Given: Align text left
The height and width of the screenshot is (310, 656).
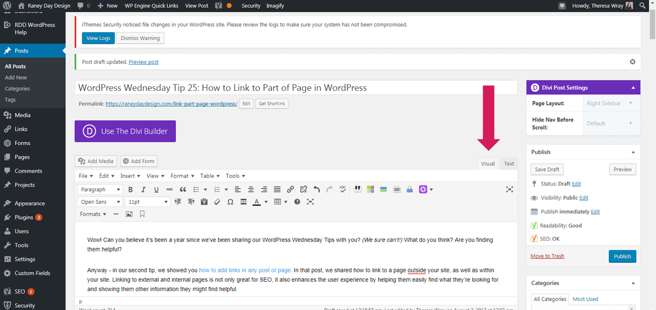Looking at the screenshot, I should tap(238, 189).
